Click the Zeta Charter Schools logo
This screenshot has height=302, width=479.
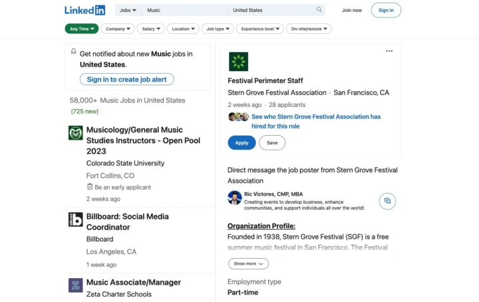76,285
